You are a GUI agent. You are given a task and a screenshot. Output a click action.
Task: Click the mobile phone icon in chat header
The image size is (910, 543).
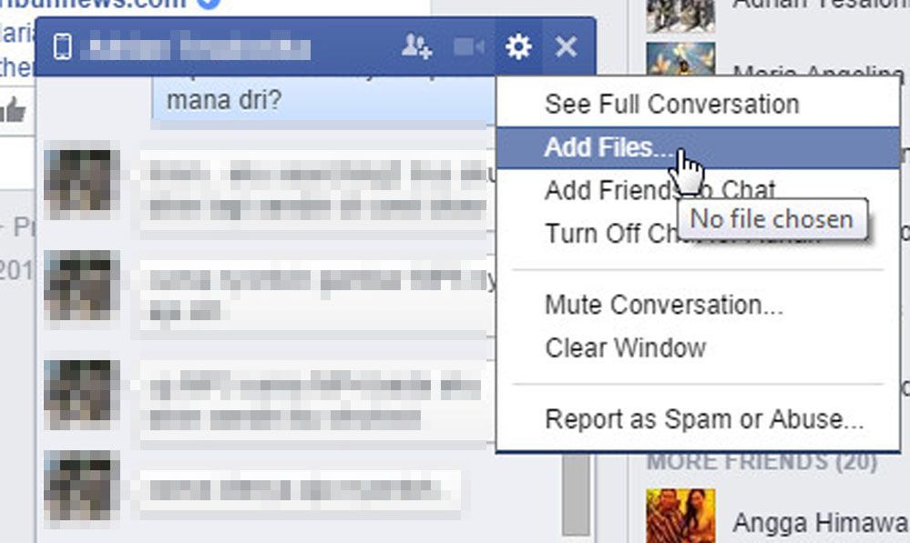point(62,46)
